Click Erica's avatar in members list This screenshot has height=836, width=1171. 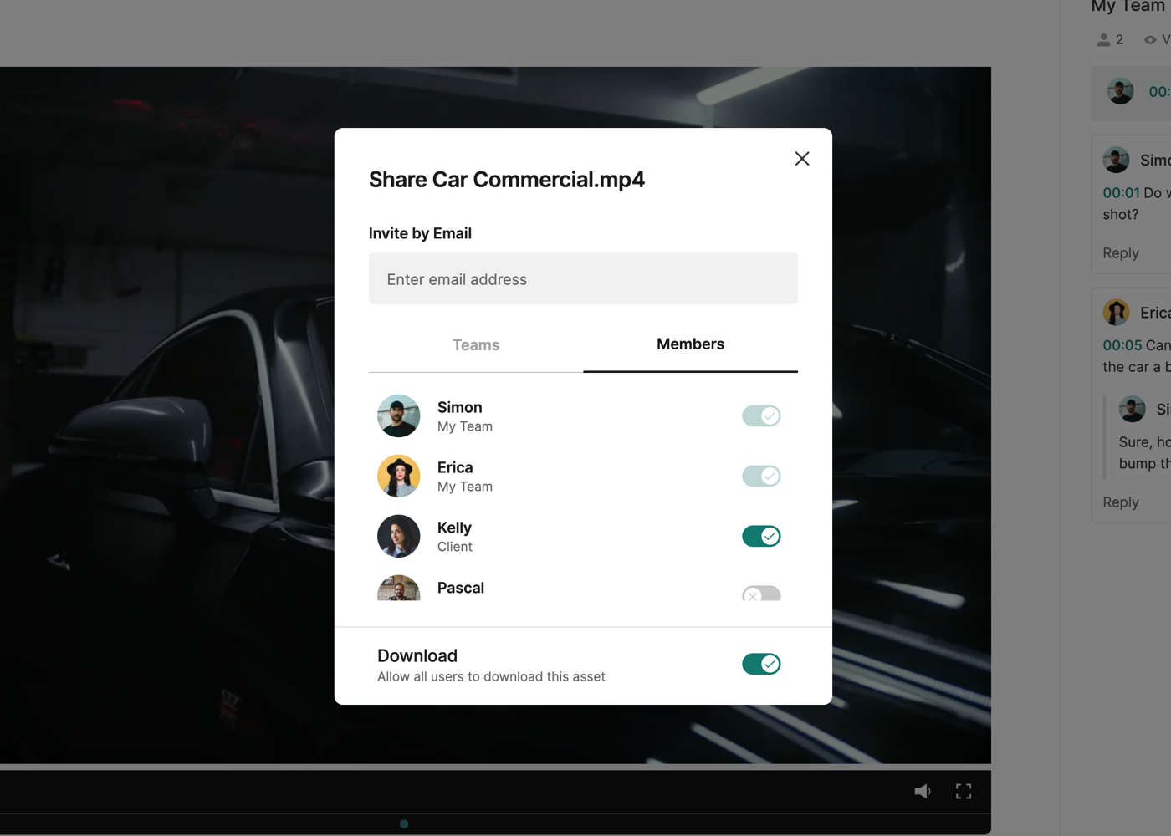click(x=398, y=476)
